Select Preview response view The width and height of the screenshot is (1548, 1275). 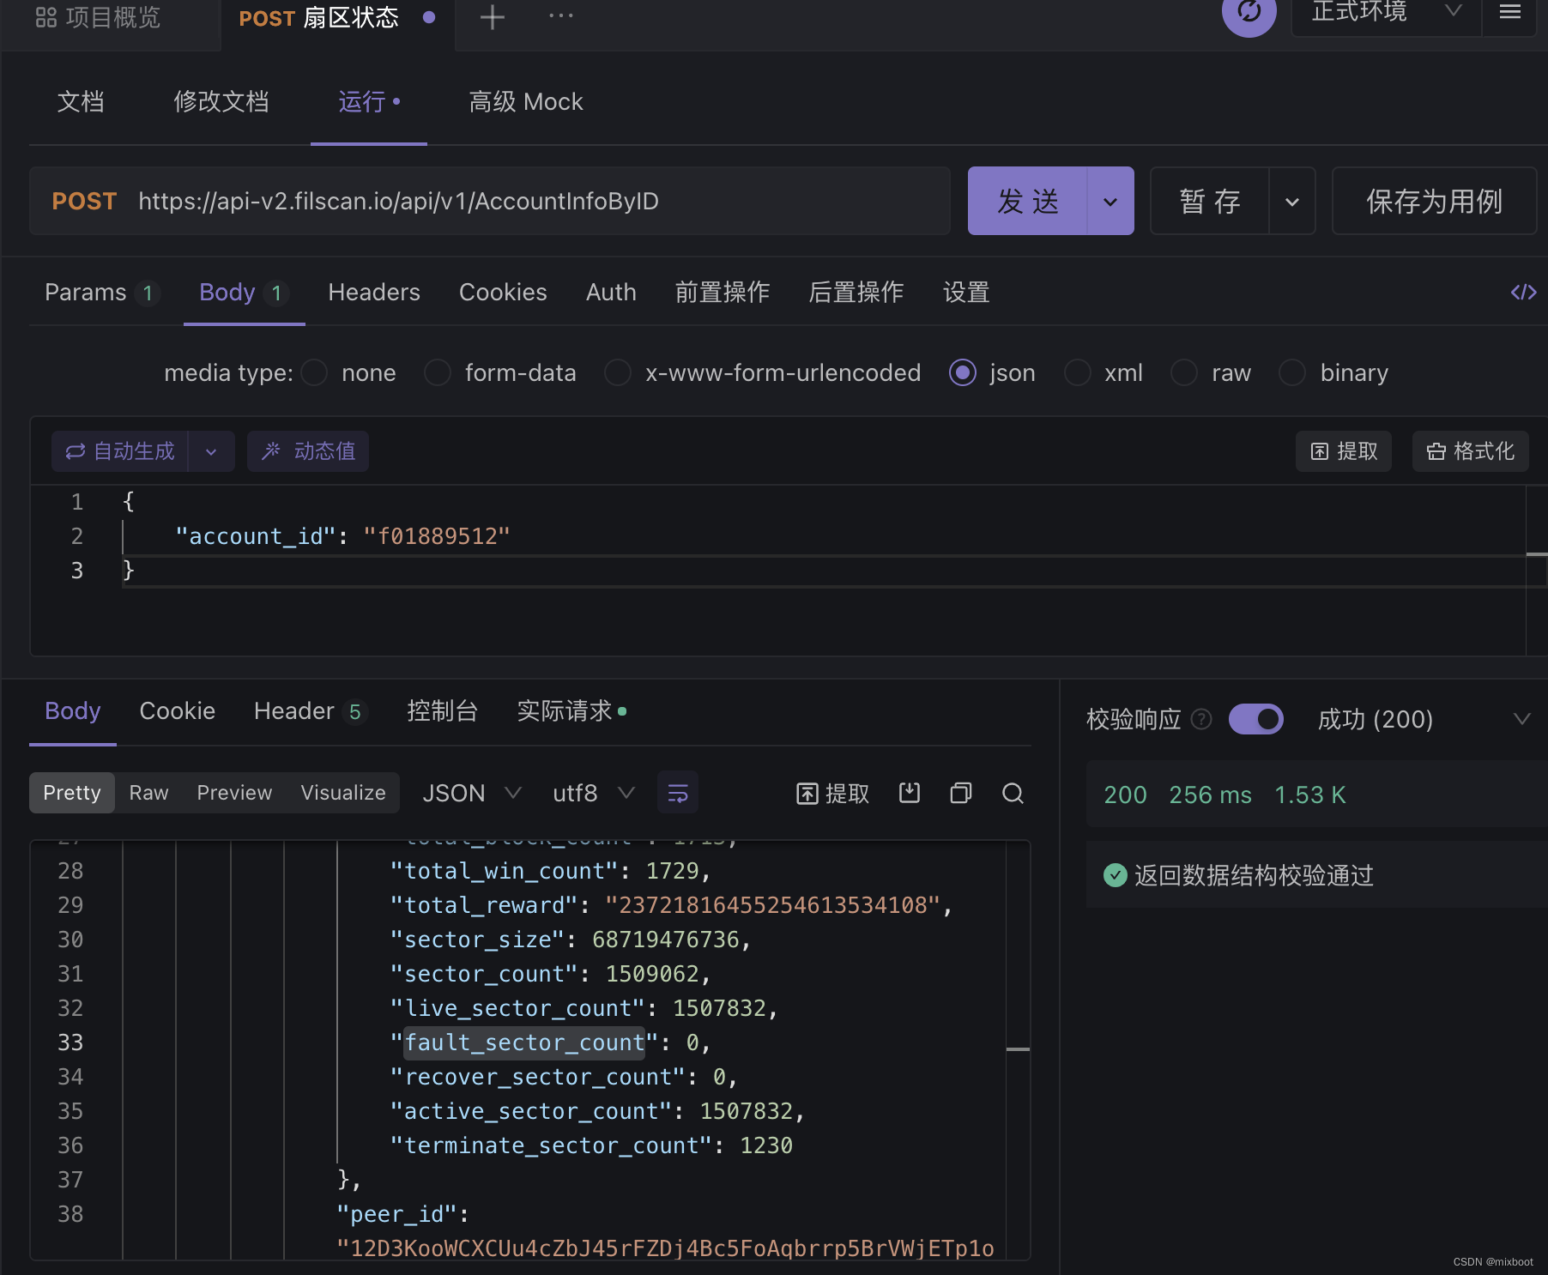[x=234, y=793]
